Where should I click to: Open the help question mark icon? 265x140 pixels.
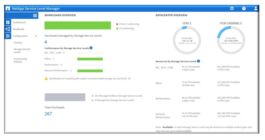[x=244, y=9]
